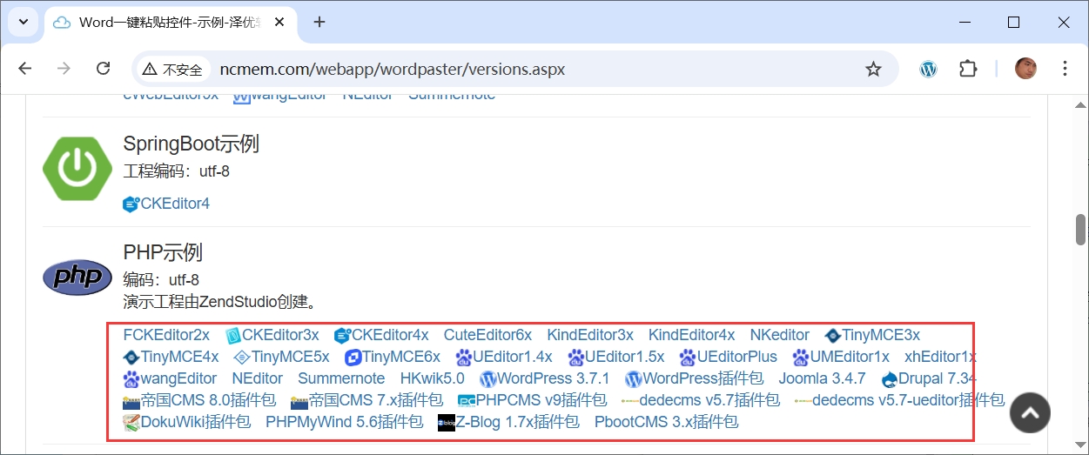Click the PHP logo image
Screen dimensions: 1089x455
[77, 277]
